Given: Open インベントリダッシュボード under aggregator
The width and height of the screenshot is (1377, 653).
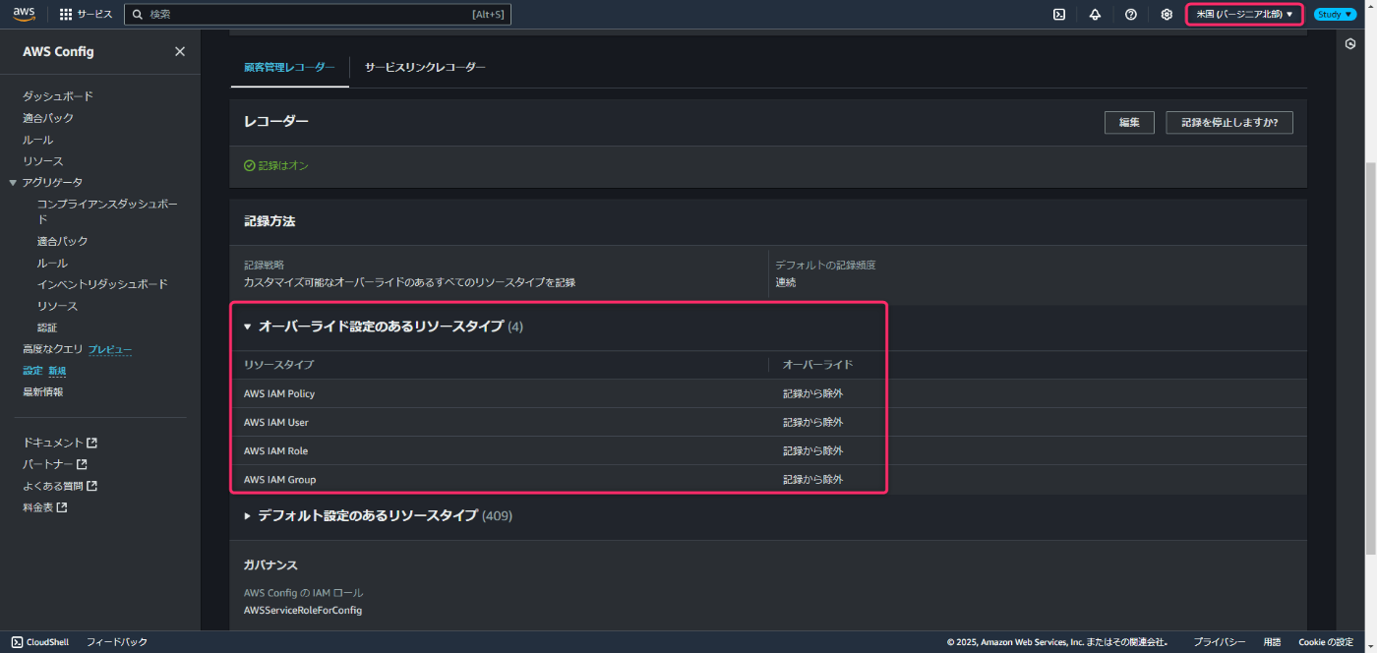Looking at the screenshot, I should [x=102, y=284].
